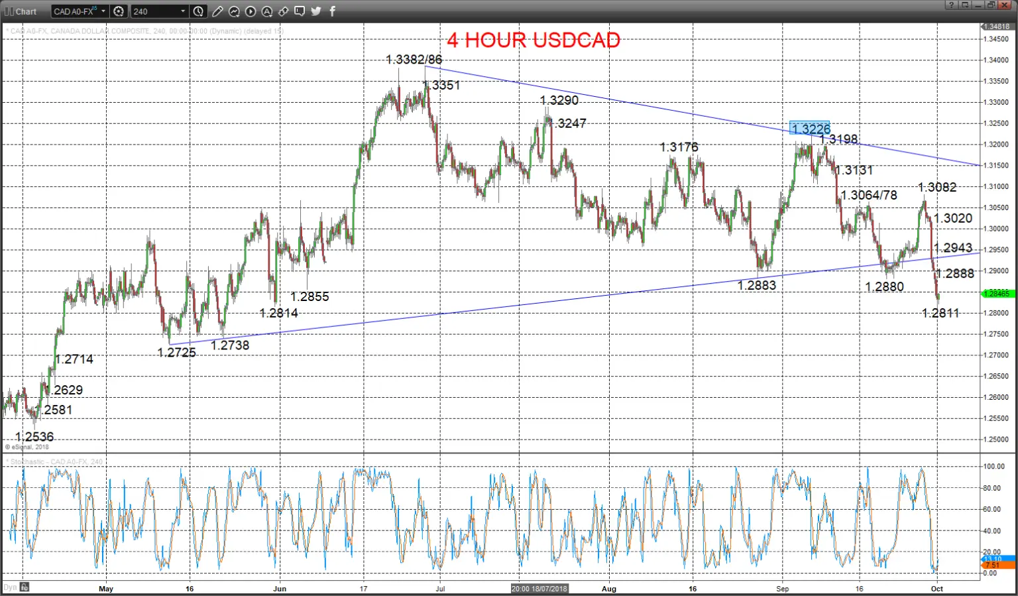
Task: Click the blue stochastic value tag
Action: (x=997, y=559)
